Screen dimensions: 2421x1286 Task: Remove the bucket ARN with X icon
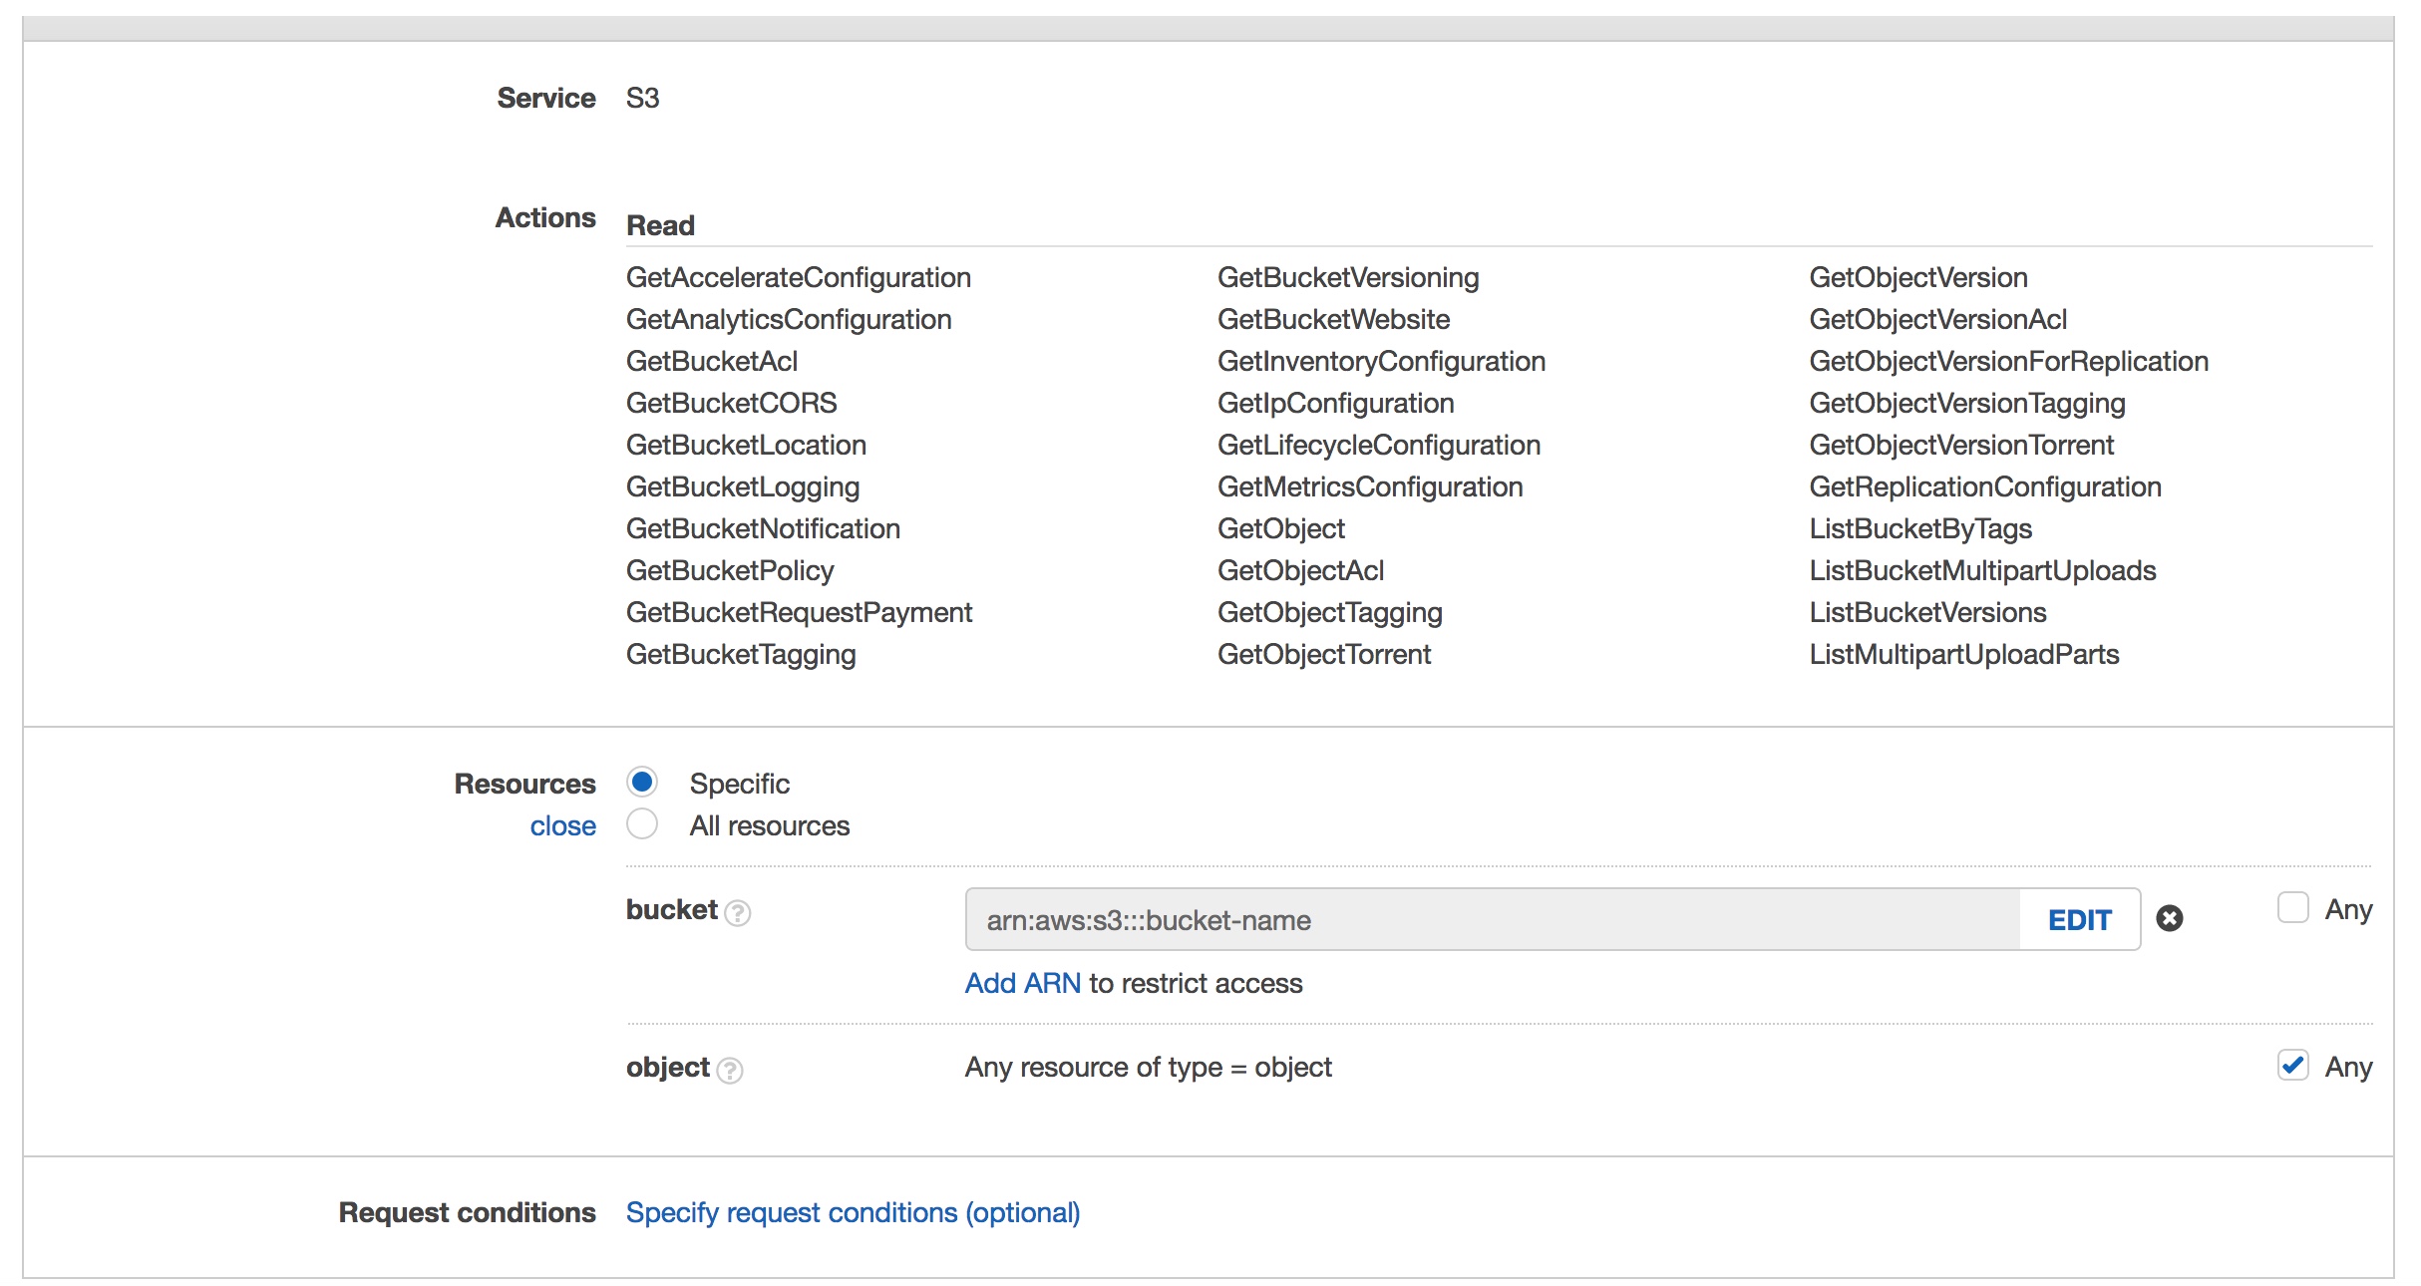tap(2169, 918)
